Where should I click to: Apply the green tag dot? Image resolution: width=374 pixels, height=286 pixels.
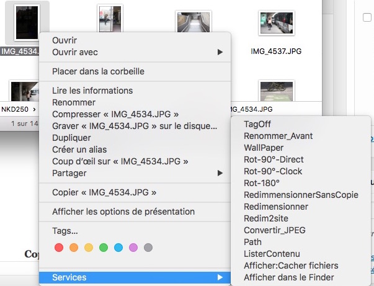104,248
